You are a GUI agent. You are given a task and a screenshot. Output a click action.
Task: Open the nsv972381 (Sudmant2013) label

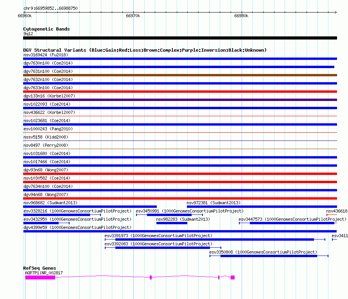tap(213, 203)
